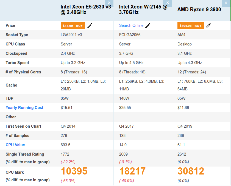Screen dimensions: 231x186
Task: Click CPU value 693.5
Action: 66,145
